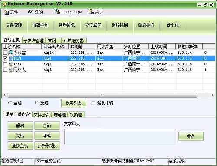Click the host icon beside 网络人

pos(10,70)
